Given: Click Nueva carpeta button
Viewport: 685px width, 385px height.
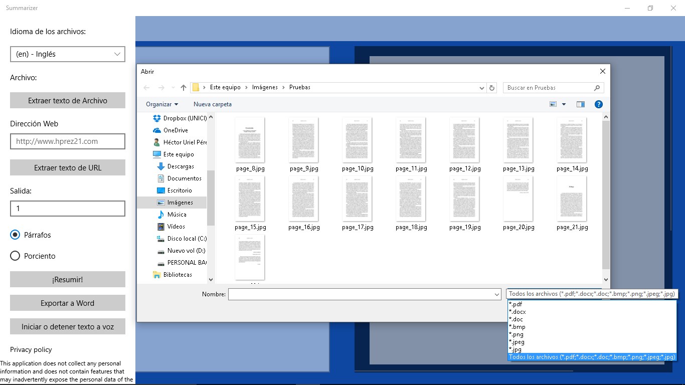Looking at the screenshot, I should tap(213, 104).
